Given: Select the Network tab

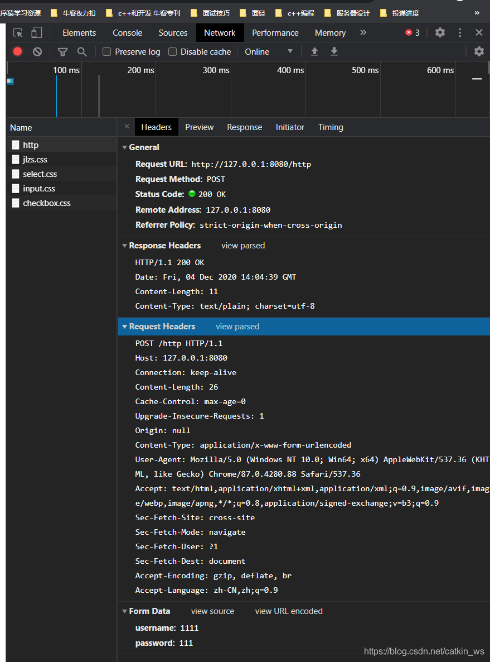Looking at the screenshot, I should [220, 32].
